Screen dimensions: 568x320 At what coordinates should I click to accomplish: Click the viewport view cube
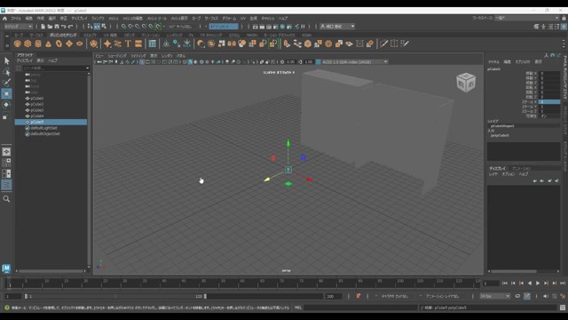click(x=466, y=82)
